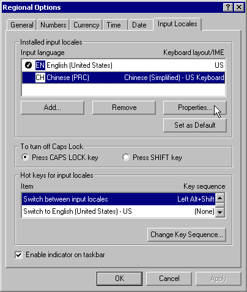Screen dimensions: 247x292
Task: Select the Press SHIFT key option
Action: [126, 157]
